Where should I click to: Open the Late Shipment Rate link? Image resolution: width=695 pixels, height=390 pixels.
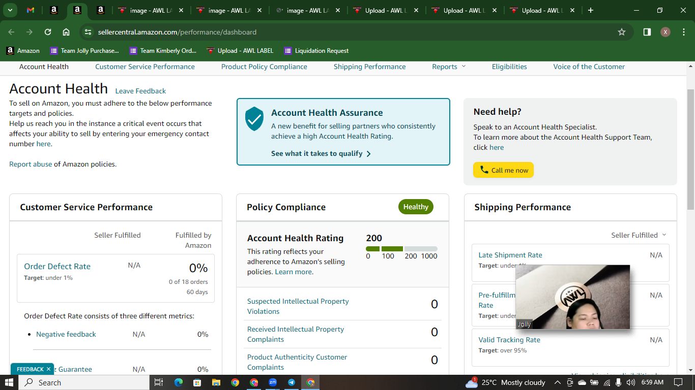[510, 255]
